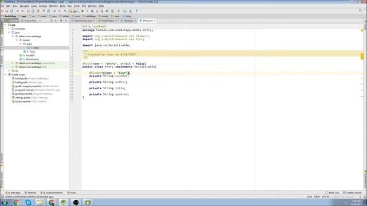The image size is (367, 206).
Task: Open the Tools menu
Action: coord(77,6)
